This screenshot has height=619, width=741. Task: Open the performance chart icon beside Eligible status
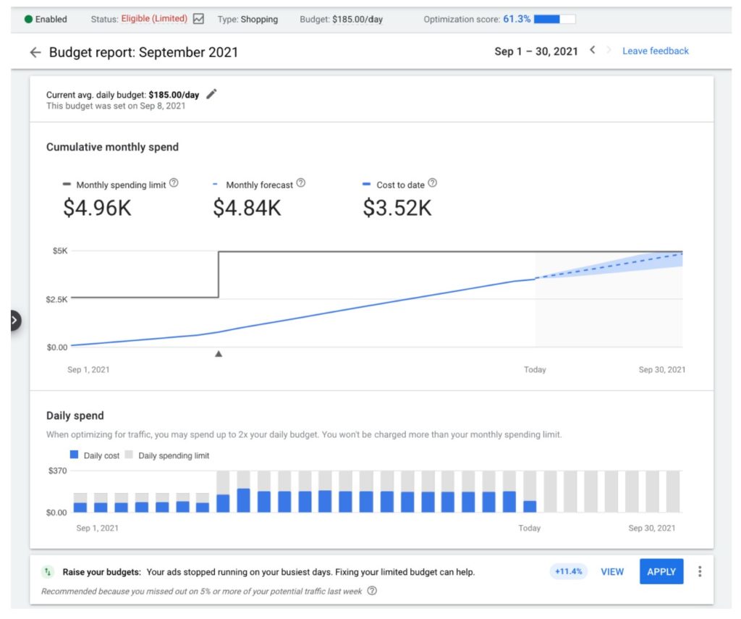pos(199,20)
